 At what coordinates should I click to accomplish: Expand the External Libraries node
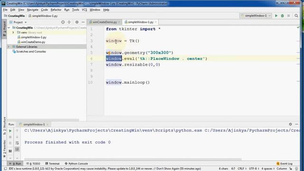coord(9,47)
